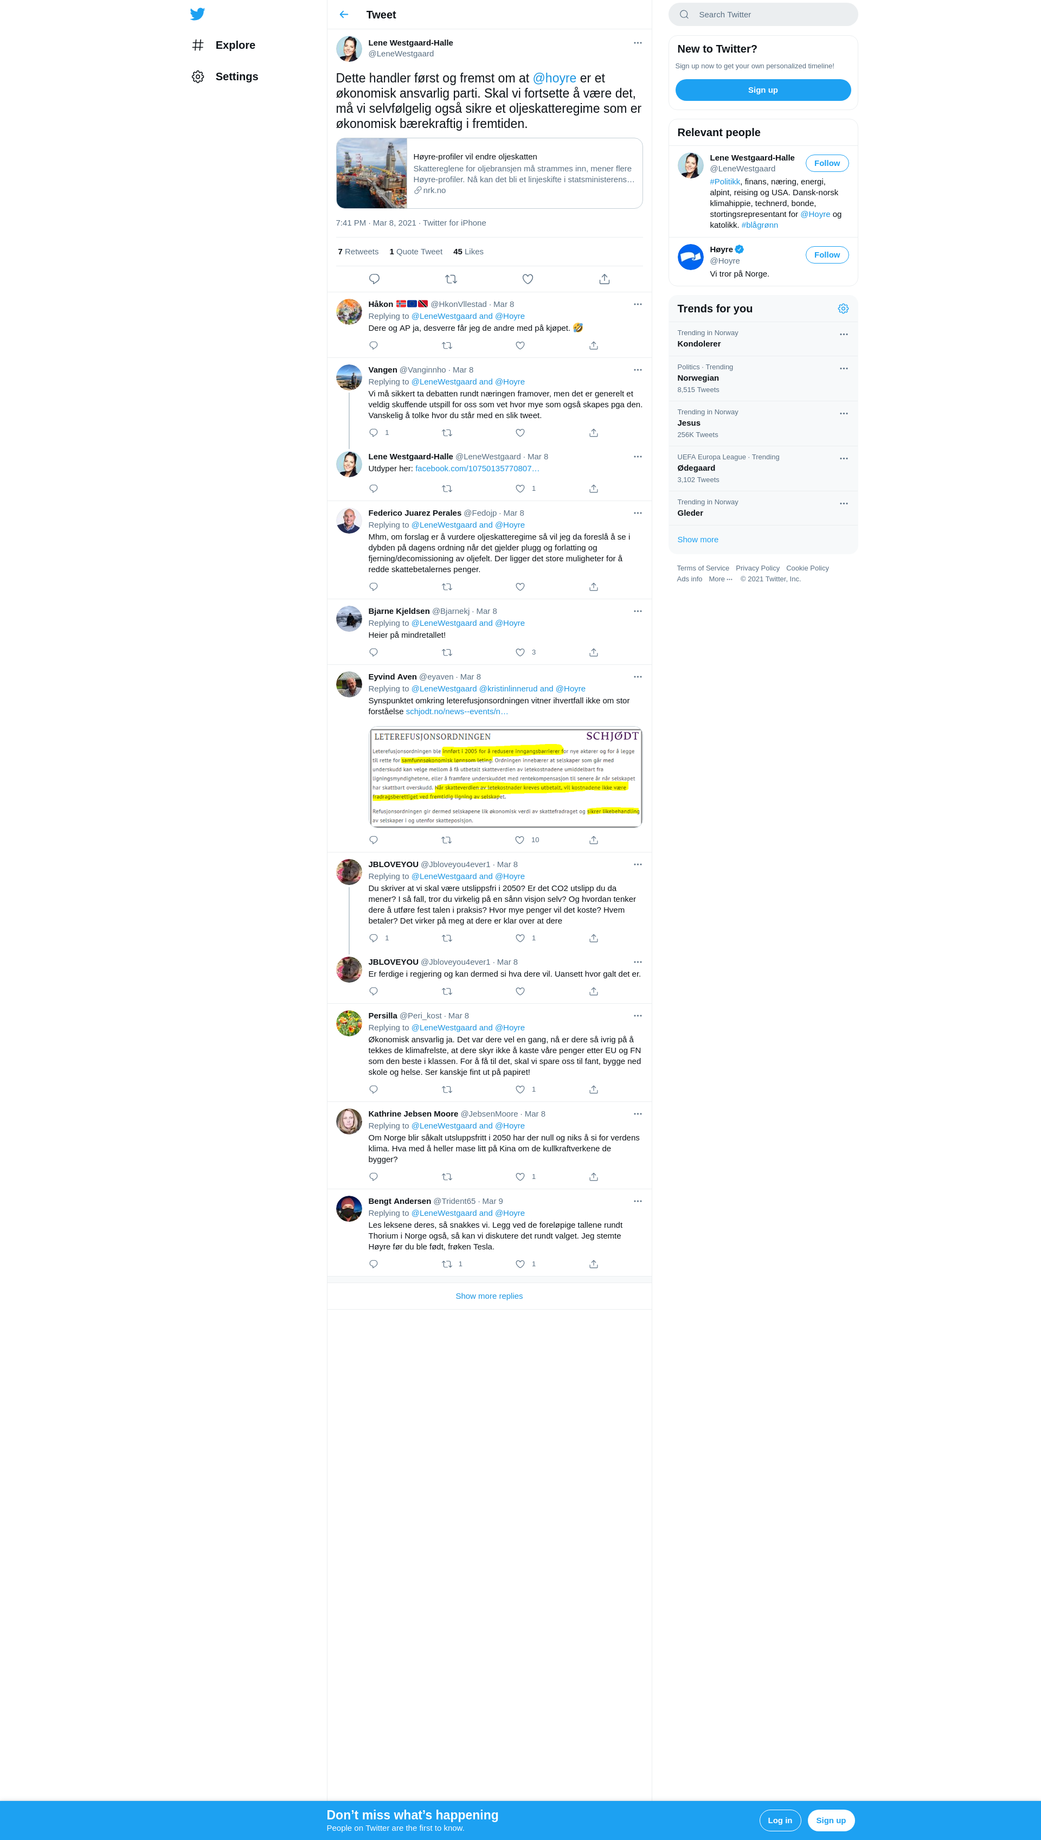
Task: Click the Twitter bird logo
Action: coord(197,14)
